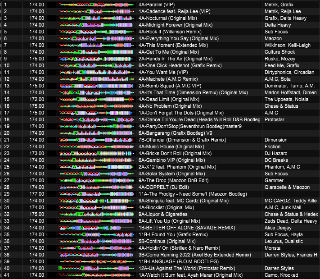Select '4A-Midnight Forever (Original Mix)' title
Viewport: 320px width, 279px height.
pos(176,25)
